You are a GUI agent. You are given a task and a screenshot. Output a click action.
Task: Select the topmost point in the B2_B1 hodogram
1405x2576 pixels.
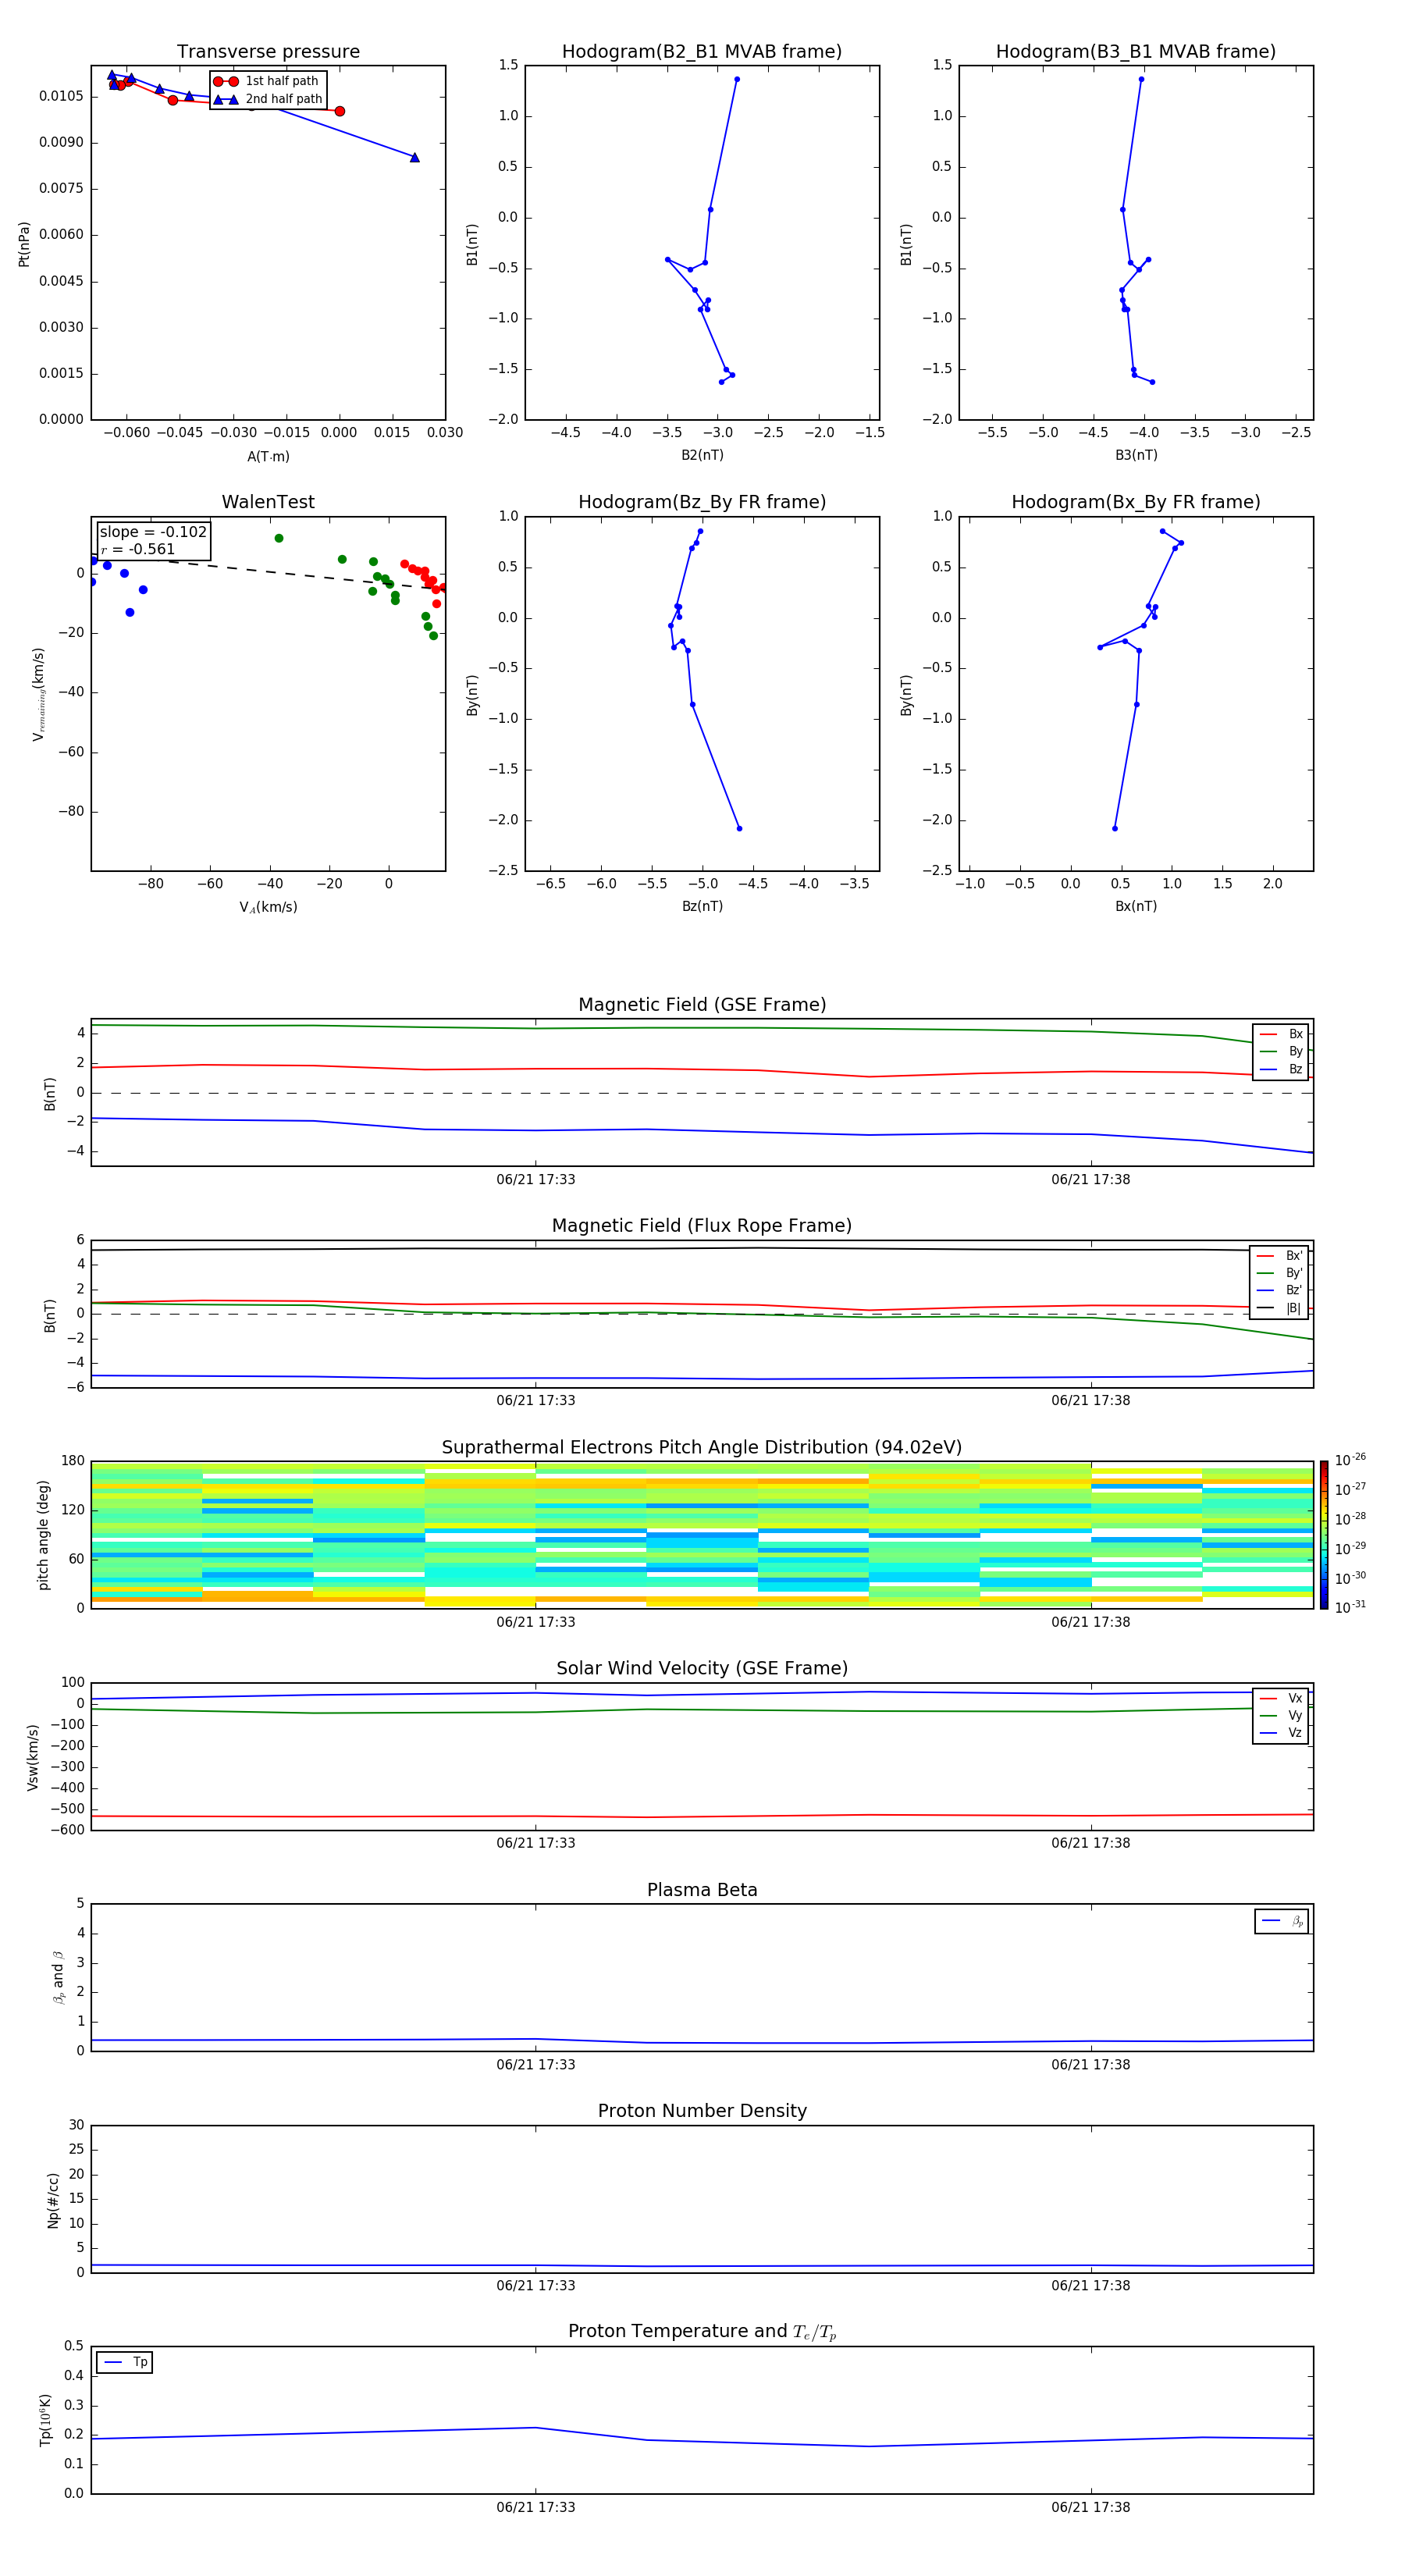click(x=737, y=79)
